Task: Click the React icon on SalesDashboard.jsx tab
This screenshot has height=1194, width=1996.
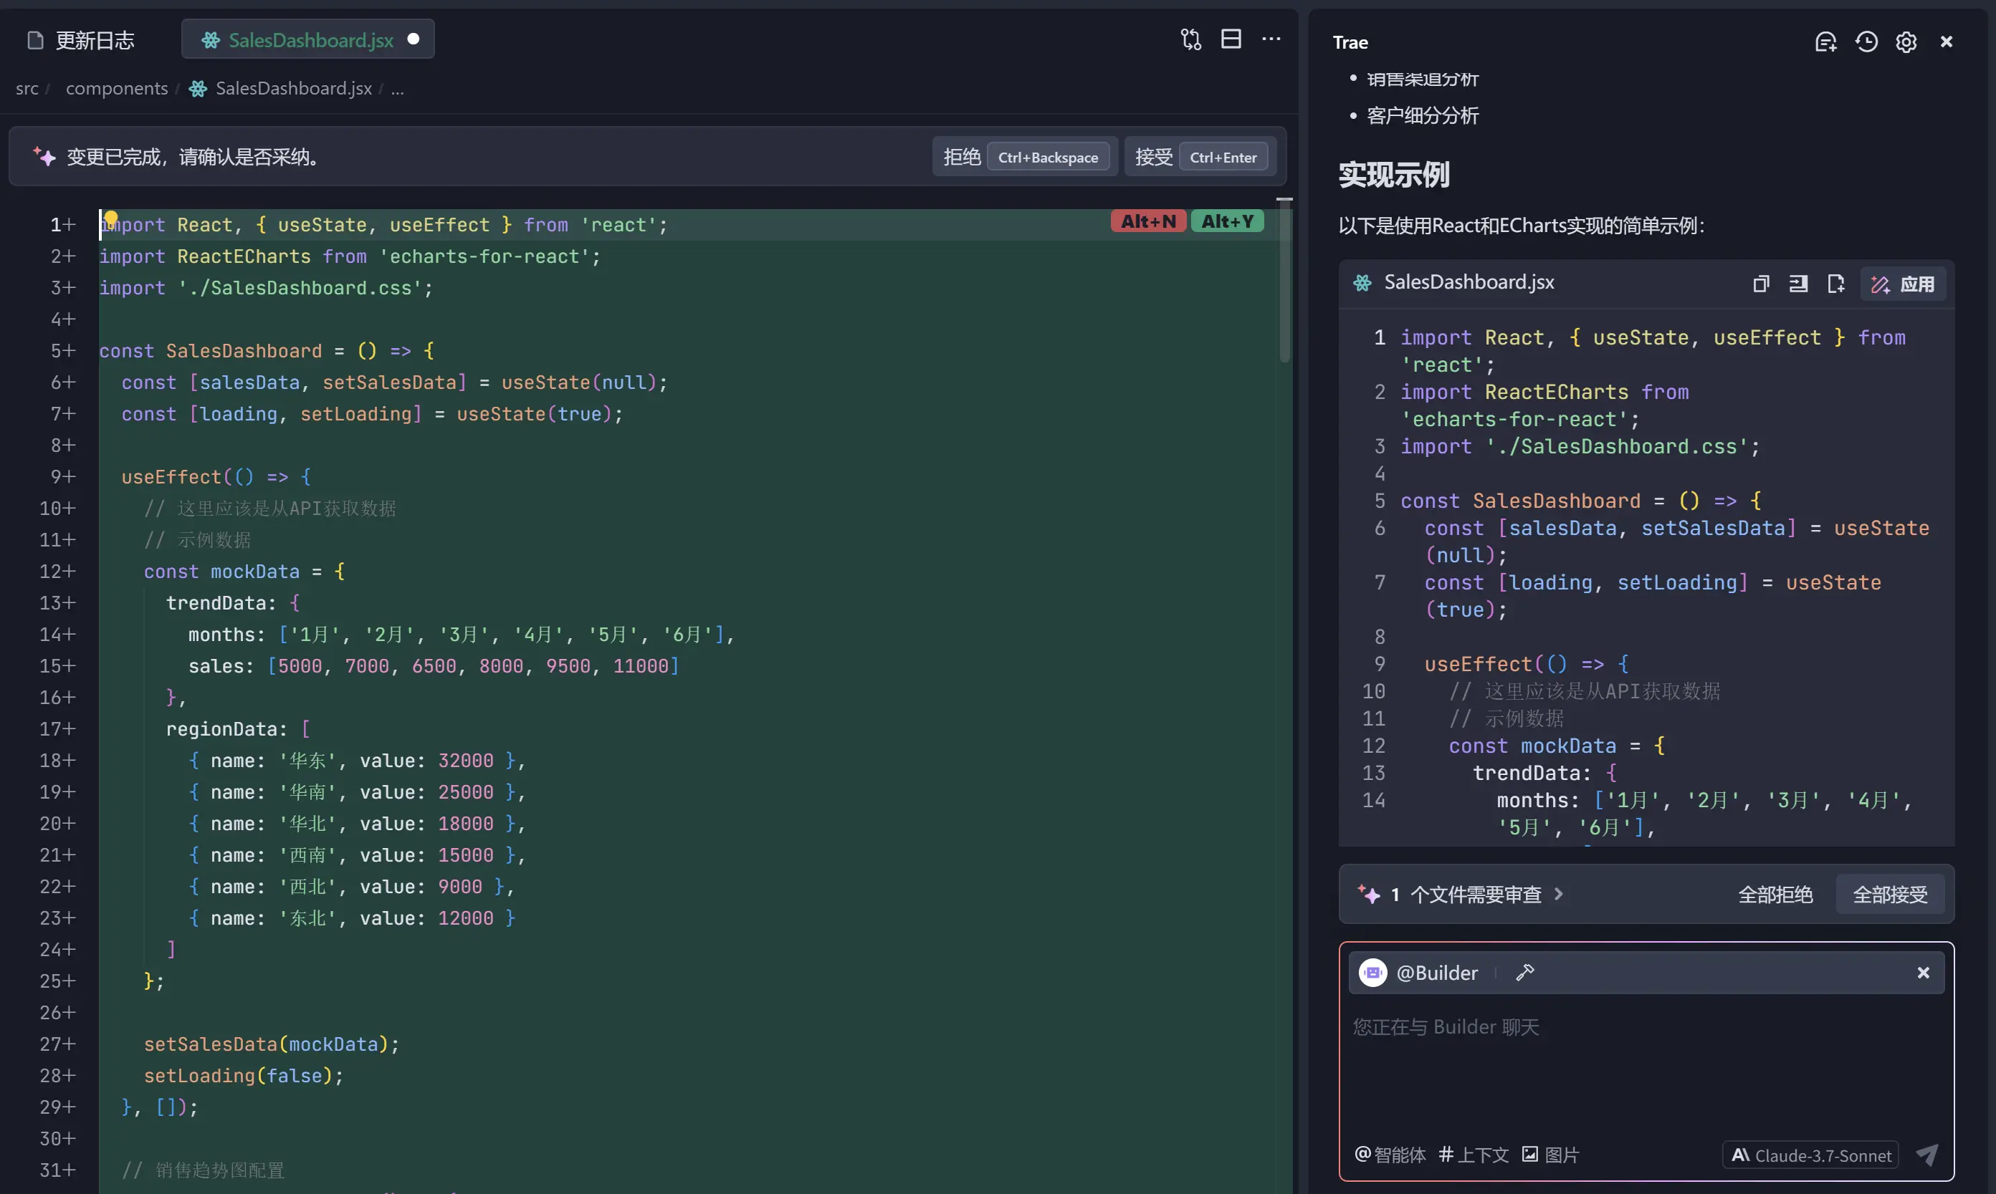Action: (x=211, y=40)
